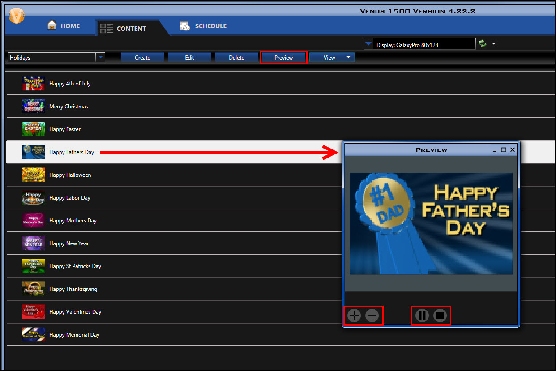Select the Happy Thanksgiving content row
Image resolution: width=556 pixels, height=371 pixels.
73,289
